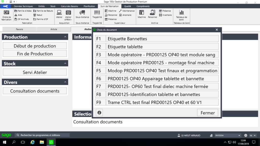
Task: Open OF Archivés ribbon item
Action: [22, 19]
